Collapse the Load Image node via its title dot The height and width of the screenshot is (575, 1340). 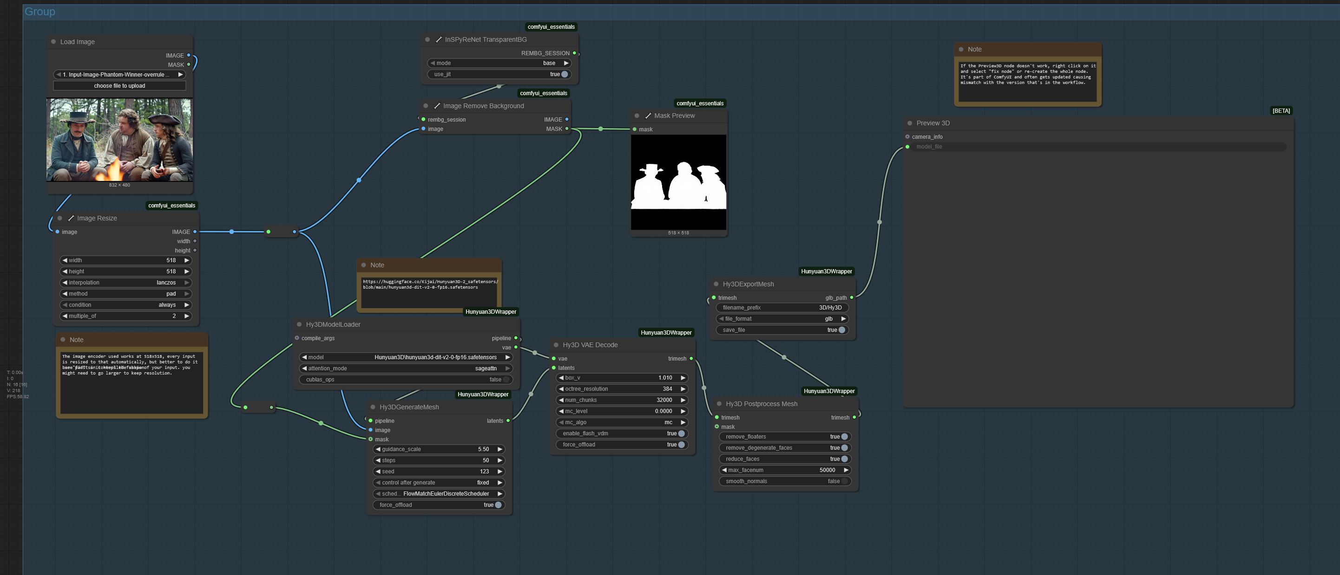(53, 42)
